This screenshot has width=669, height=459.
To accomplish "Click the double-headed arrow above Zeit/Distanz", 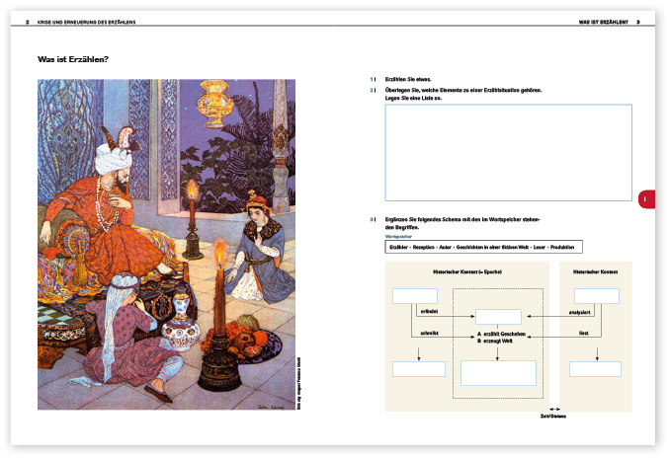I will pos(553,409).
